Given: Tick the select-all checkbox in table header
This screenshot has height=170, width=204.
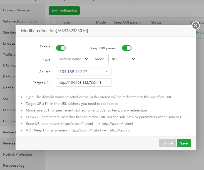Looking at the screenshot, I should click(x=54, y=22).
